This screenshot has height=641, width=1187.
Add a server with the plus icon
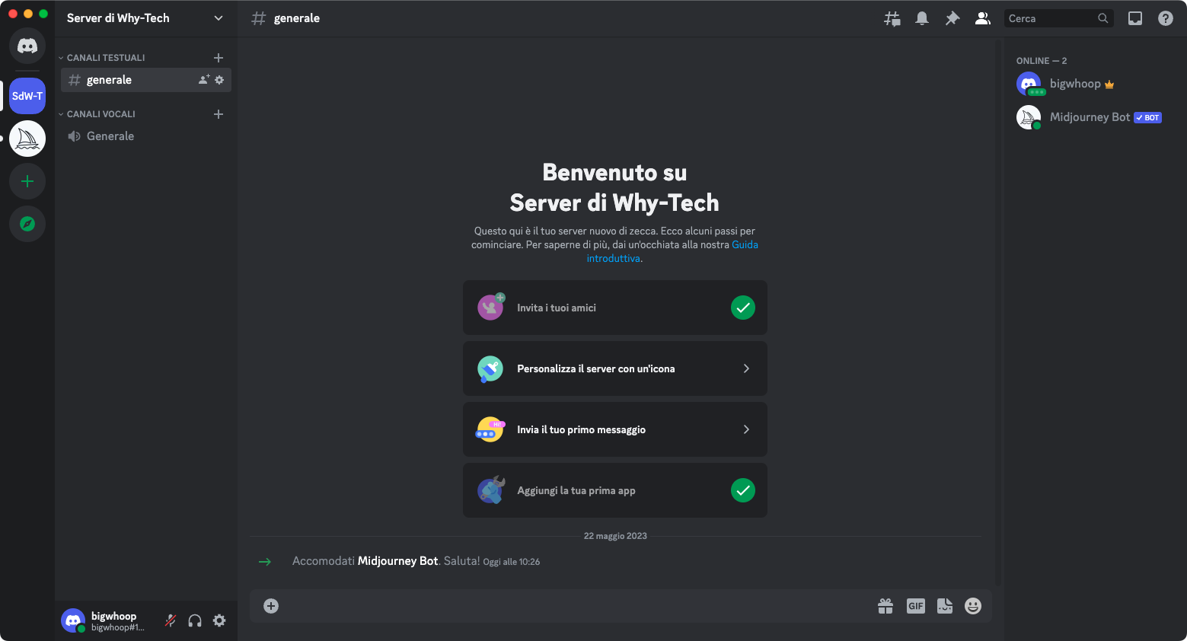coord(27,181)
